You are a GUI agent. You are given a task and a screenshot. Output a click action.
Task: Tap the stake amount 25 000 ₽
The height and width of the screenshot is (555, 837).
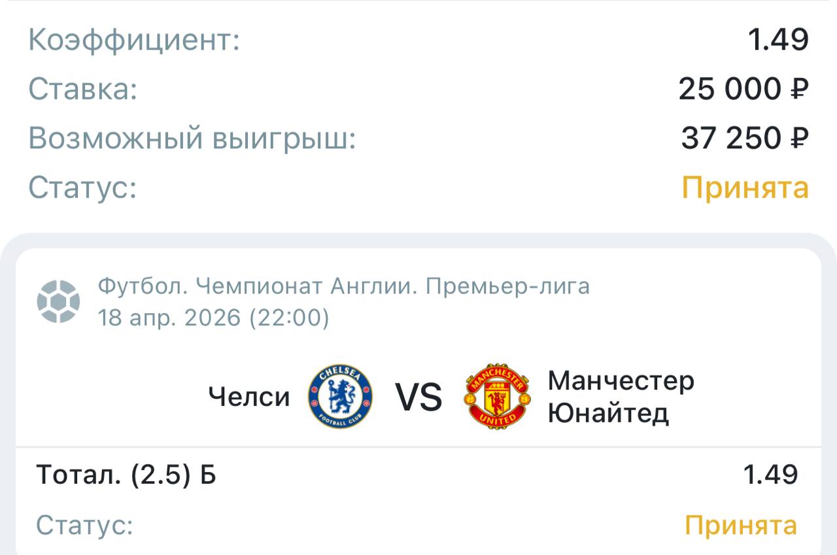(743, 89)
